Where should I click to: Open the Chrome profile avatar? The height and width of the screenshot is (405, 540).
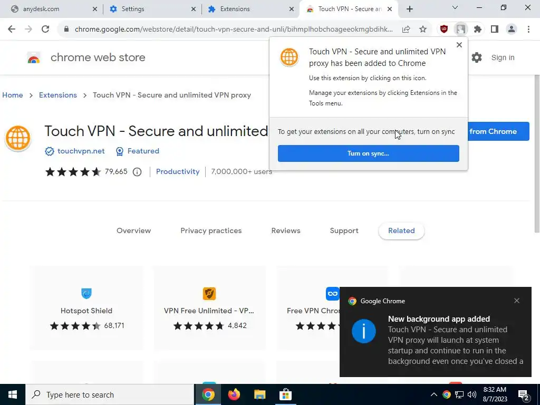tap(512, 30)
